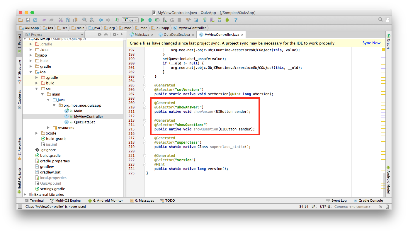Collapse the org.moe.moe.quizapp package

click(x=54, y=106)
